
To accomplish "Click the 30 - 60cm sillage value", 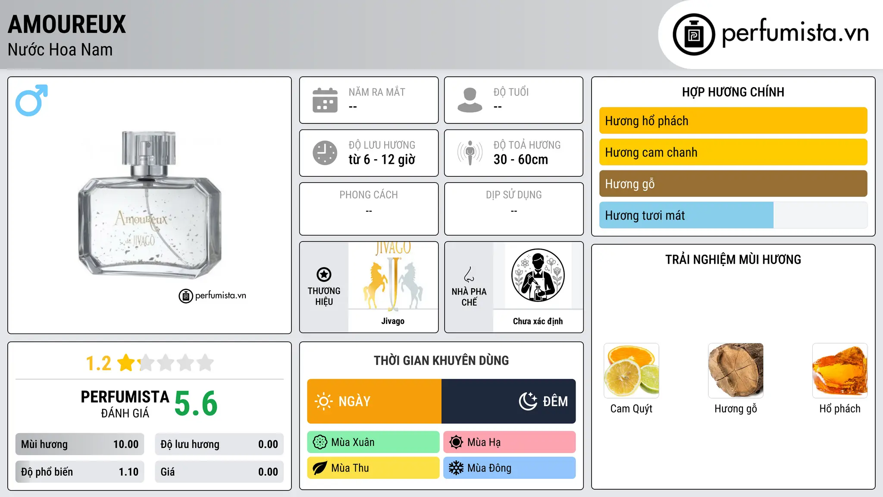I will coord(521,160).
